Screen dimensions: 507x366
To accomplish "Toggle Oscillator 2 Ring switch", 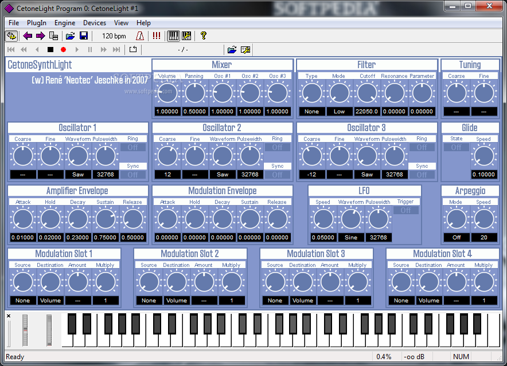I will [x=278, y=147].
